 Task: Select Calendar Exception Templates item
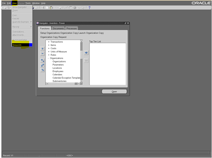click(66, 78)
